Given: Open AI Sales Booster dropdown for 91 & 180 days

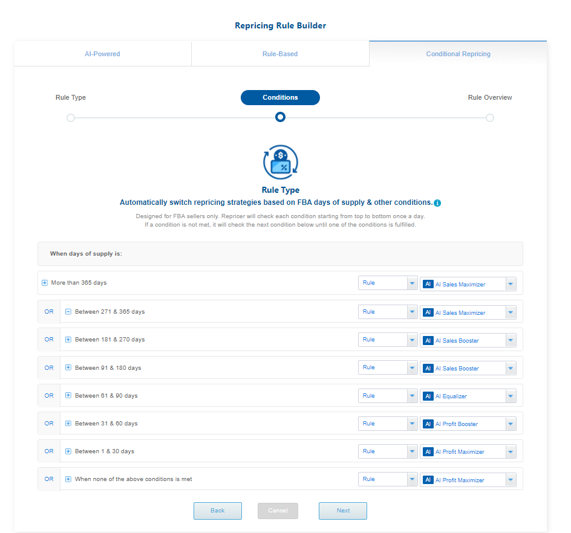Looking at the screenshot, I should (x=468, y=368).
